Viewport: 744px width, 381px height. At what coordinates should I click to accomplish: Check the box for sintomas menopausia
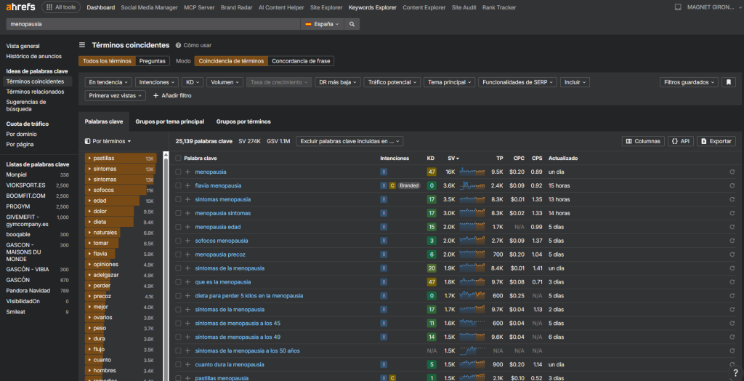pos(178,199)
